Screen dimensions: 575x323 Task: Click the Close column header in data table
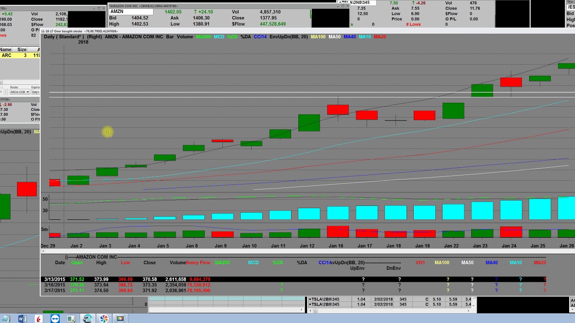(150, 262)
